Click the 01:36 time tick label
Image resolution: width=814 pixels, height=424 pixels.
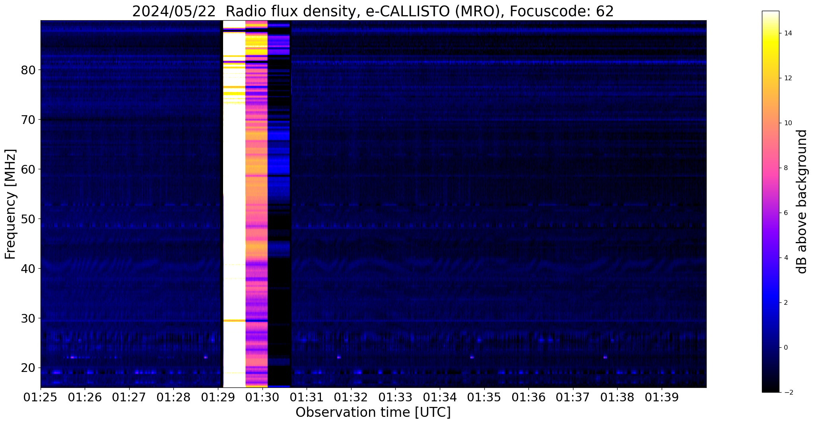[x=528, y=397]
